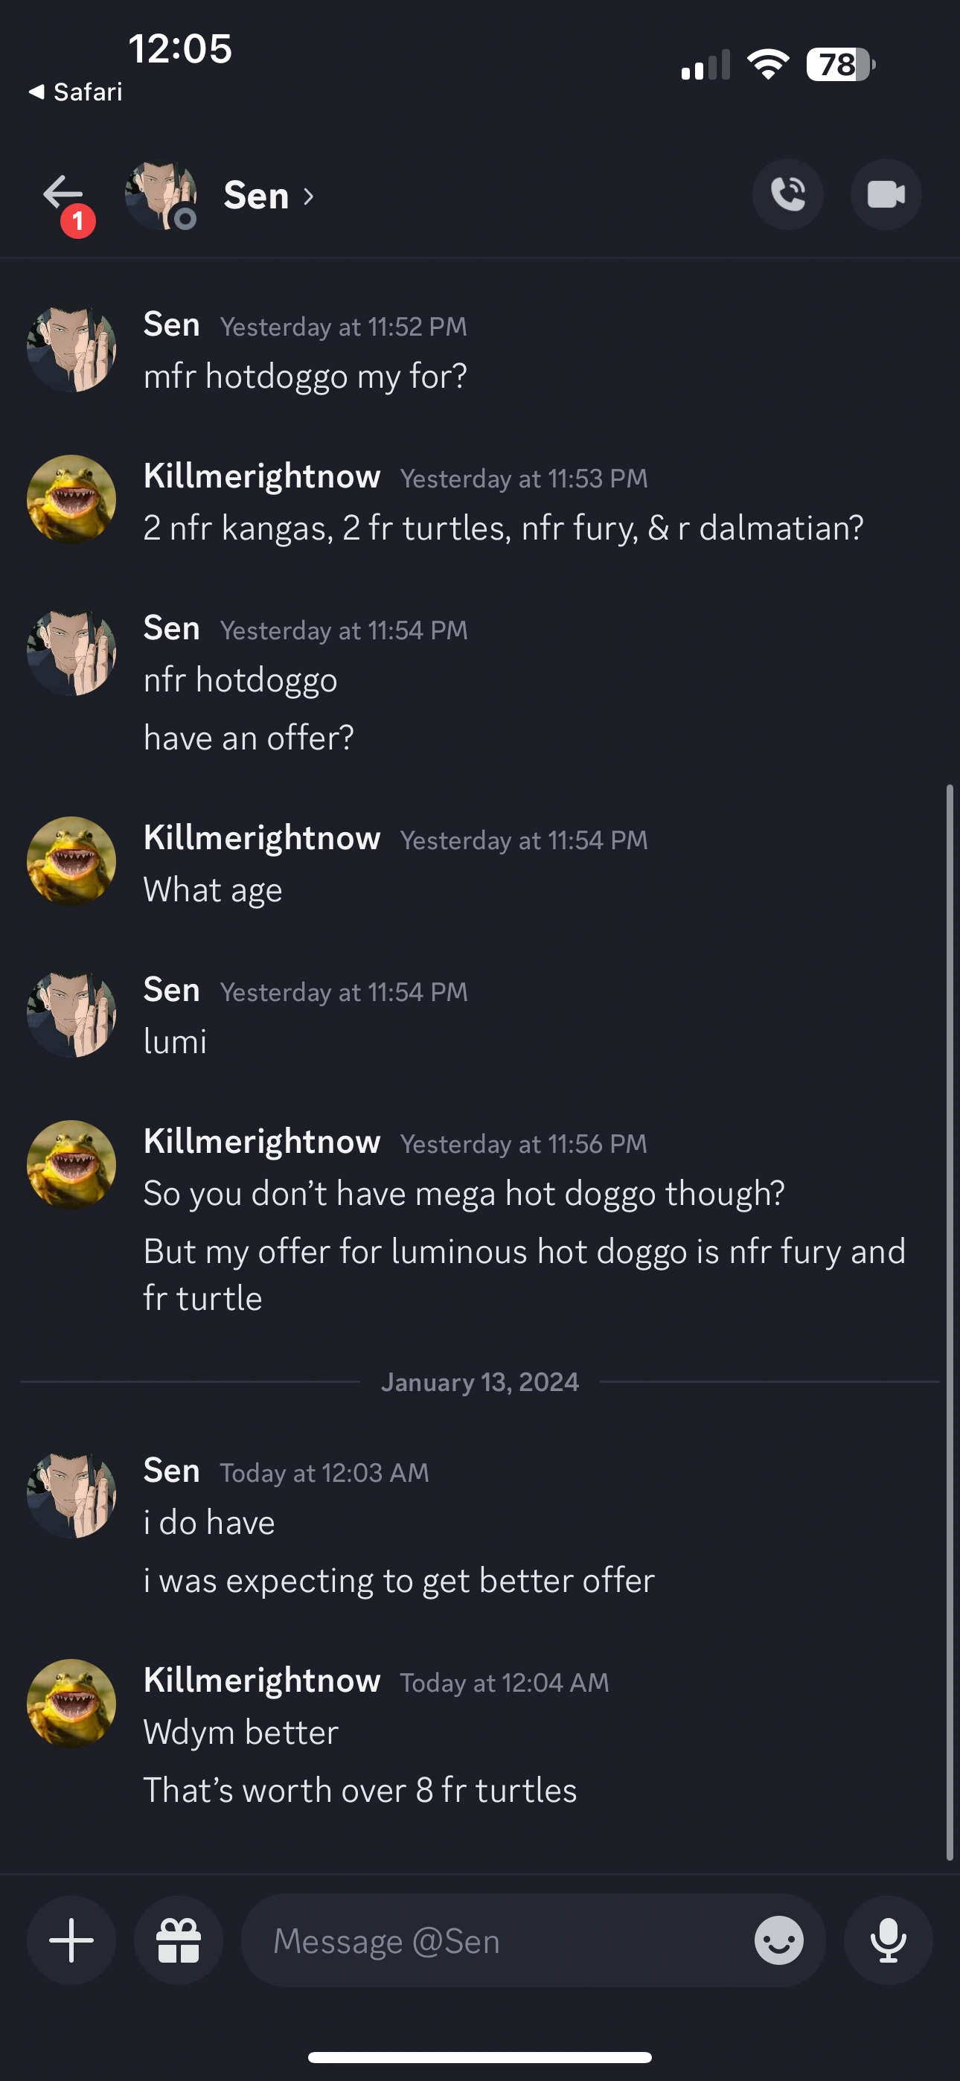Open attachment options with the plus icon
960x2081 pixels.
click(70, 1941)
